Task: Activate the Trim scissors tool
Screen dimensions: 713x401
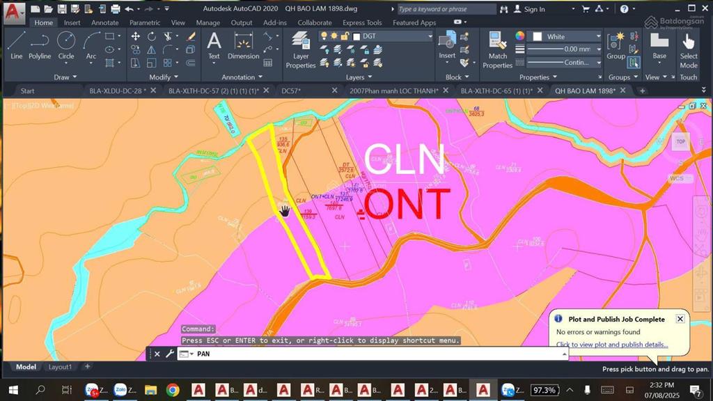Action: 168,36
